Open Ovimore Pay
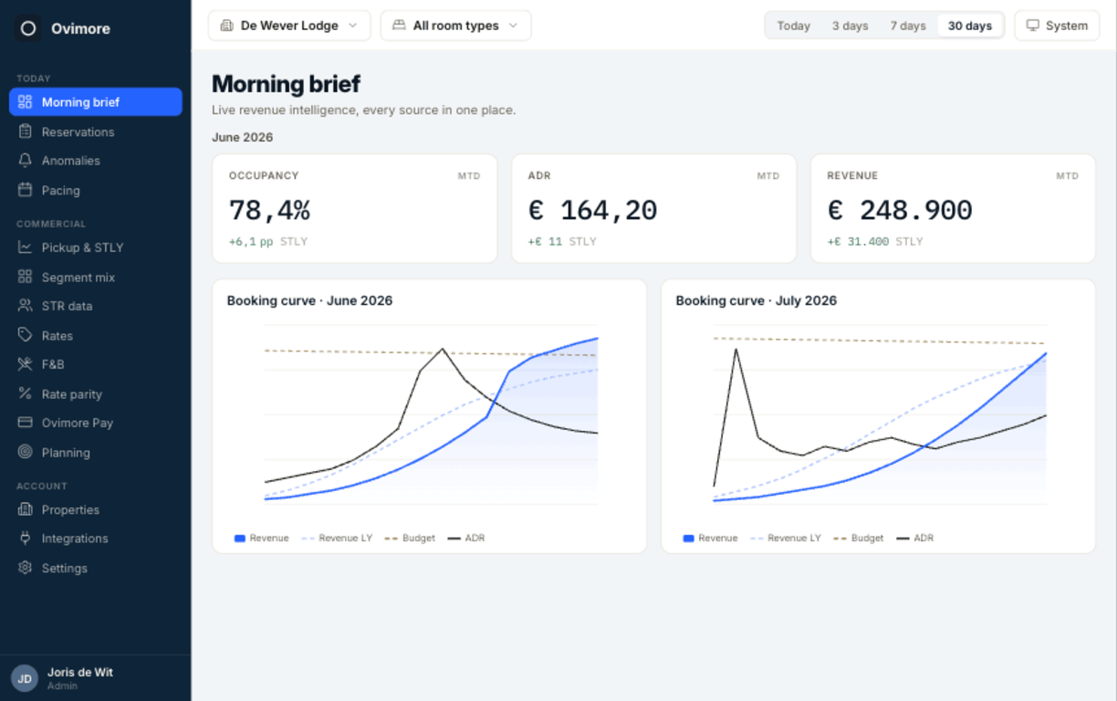This screenshot has height=701, width=1117. [96, 423]
